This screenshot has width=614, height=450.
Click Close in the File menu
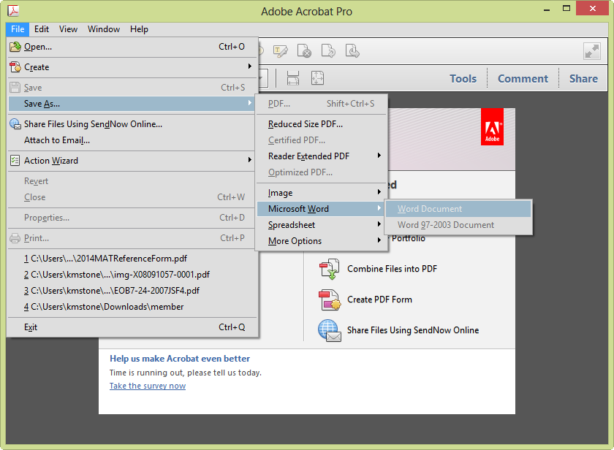132,197
